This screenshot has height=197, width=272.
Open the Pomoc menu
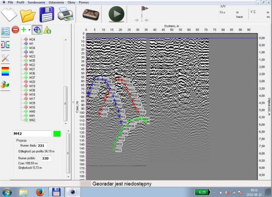84,2
